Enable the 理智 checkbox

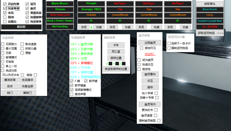(22, 53)
